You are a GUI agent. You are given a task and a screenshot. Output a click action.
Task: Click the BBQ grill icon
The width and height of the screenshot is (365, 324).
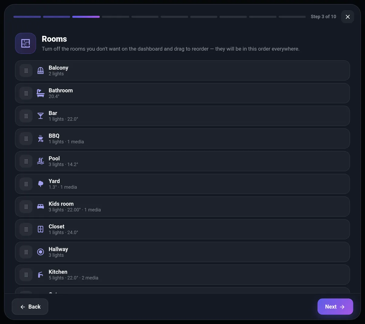coord(40,139)
